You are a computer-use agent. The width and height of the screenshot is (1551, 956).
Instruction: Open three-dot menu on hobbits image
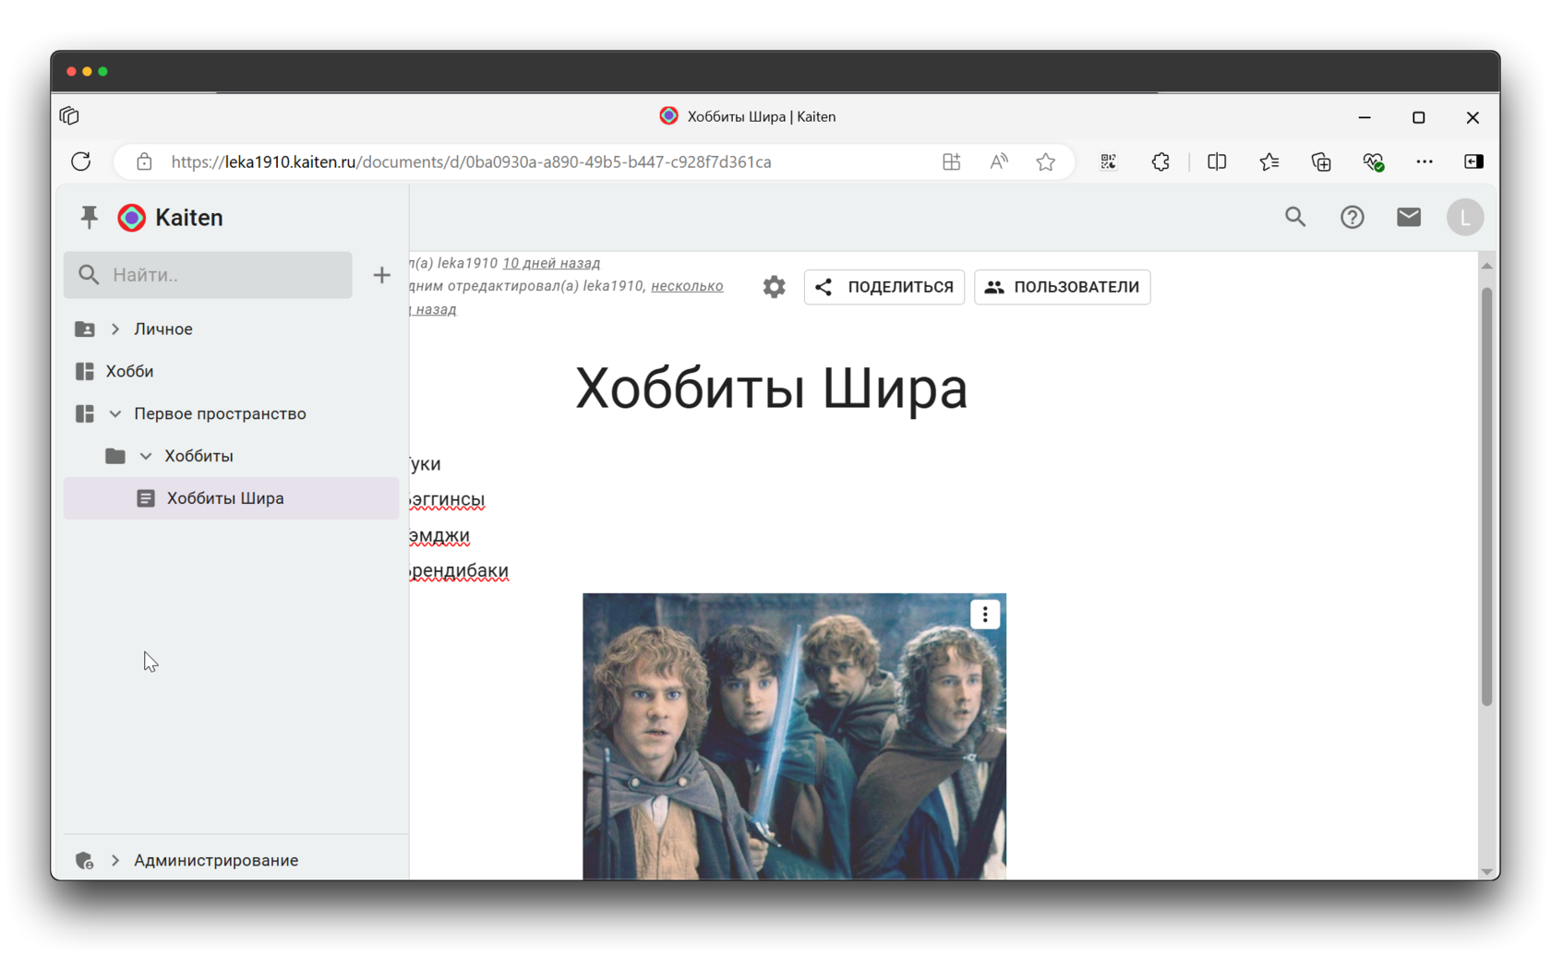pos(985,615)
